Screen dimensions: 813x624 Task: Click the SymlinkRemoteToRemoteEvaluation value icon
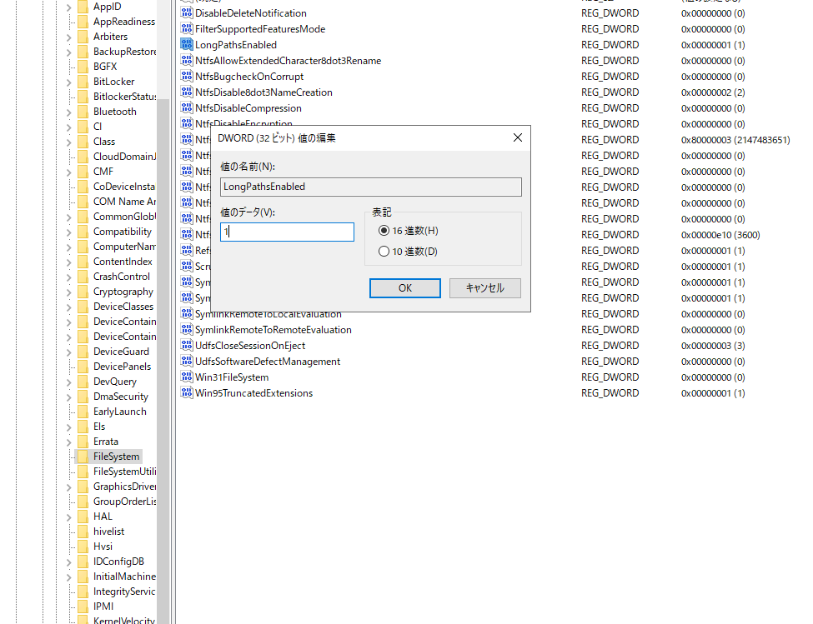[187, 329]
